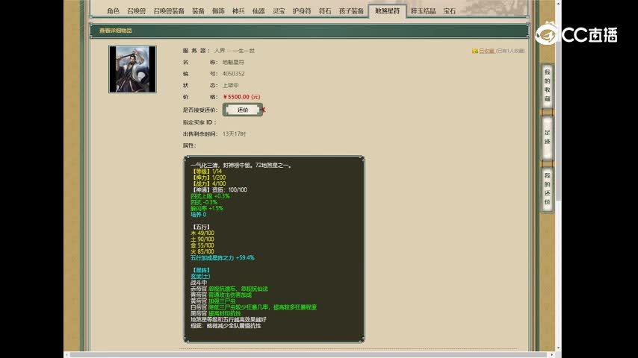The width and height of the screenshot is (638, 358).
Task: Click the 白帝宫 effect row
Action: (253, 307)
